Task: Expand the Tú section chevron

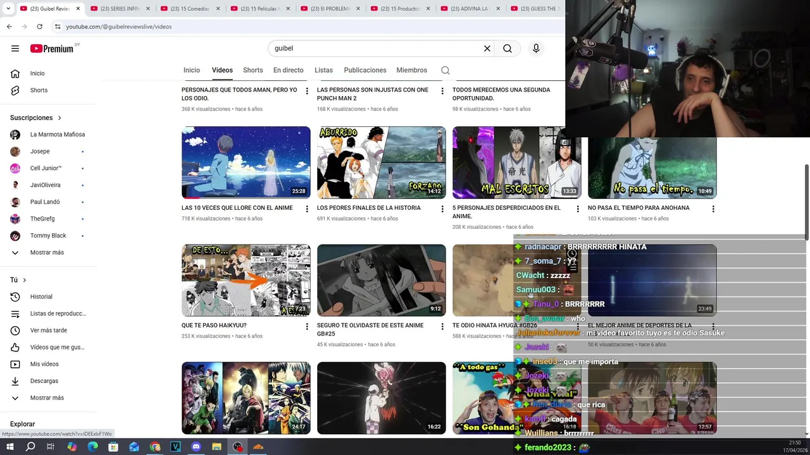Action: click(25, 280)
